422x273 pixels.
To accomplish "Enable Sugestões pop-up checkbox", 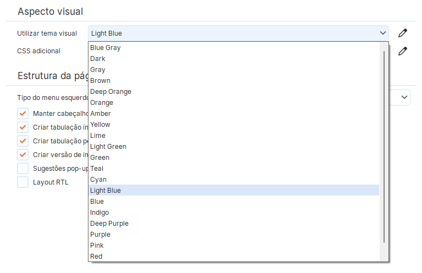I will click(23, 168).
